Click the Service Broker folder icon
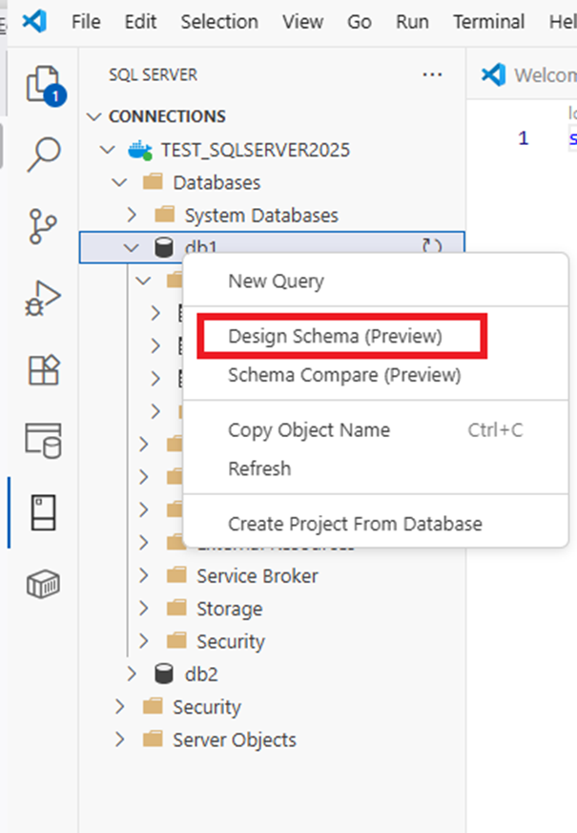Screen dimensions: 577x833 176,575
